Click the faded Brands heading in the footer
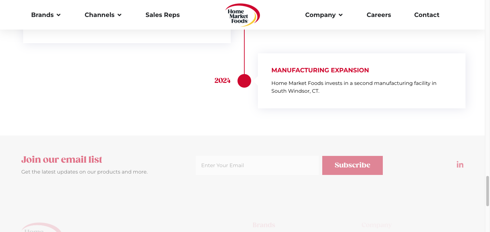This screenshot has width=490, height=232. pyautogui.click(x=264, y=225)
